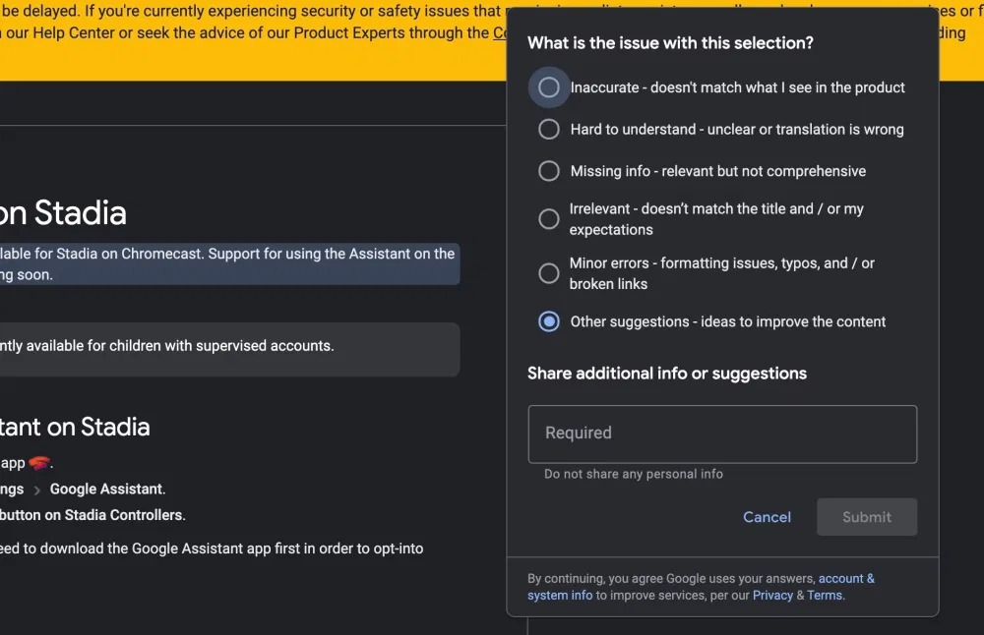Open the Terms link
984x635 pixels.
tap(825, 595)
